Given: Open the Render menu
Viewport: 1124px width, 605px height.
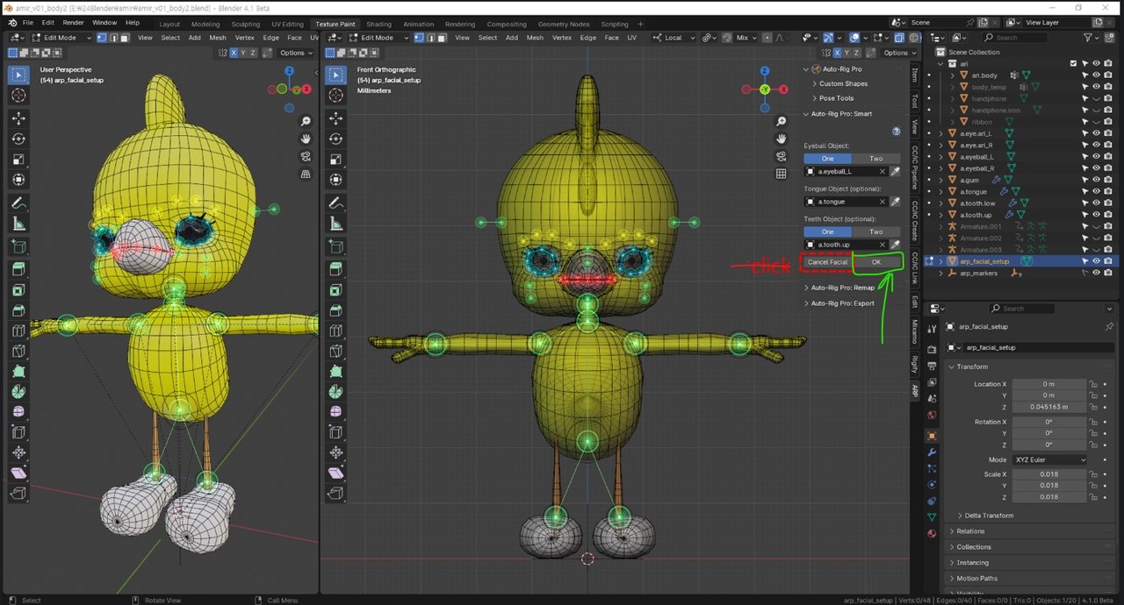Looking at the screenshot, I should pyautogui.click(x=74, y=22).
